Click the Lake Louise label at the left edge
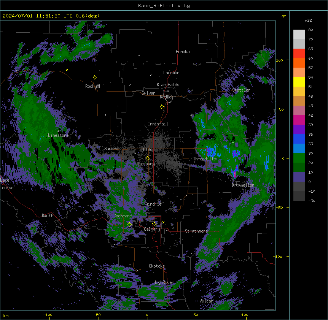Screen dimensions: 328x320 (x=6, y=184)
